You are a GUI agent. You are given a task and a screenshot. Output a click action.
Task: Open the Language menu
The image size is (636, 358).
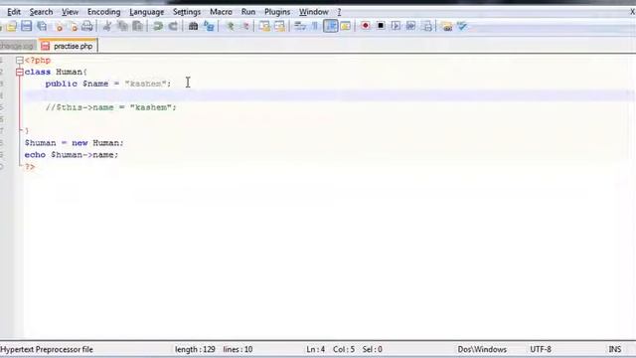[x=146, y=12]
